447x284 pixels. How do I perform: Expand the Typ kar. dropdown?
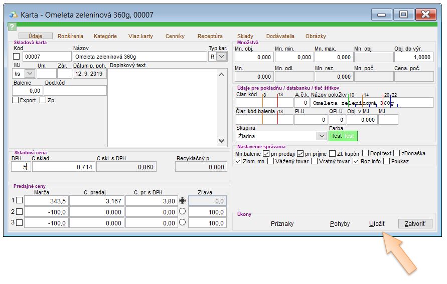[x=221, y=57]
